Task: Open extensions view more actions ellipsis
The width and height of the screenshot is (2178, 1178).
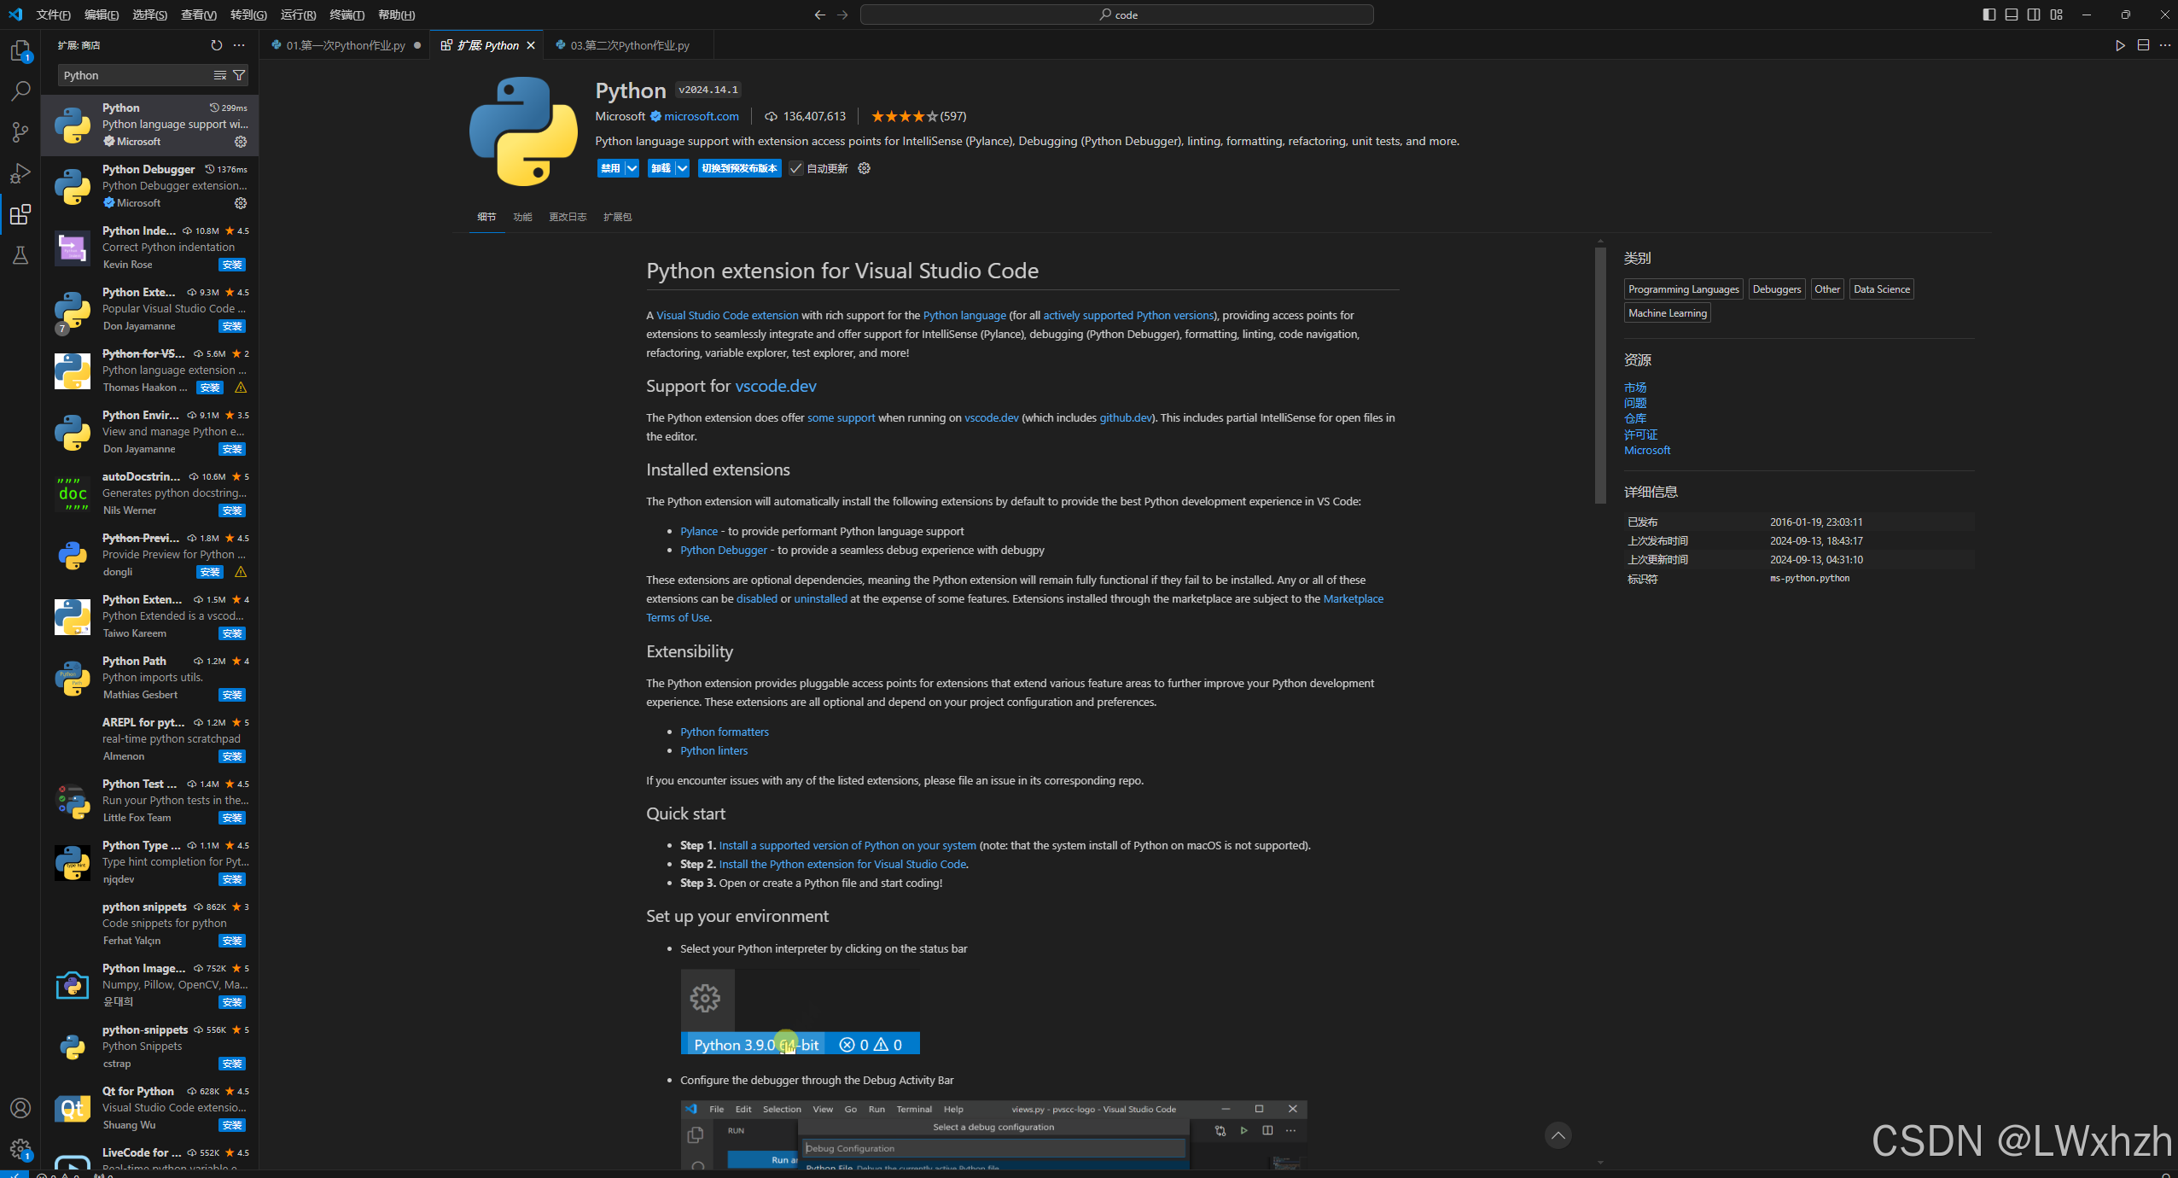Action: (239, 45)
